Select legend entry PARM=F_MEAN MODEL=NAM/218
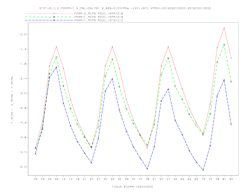This screenshot has width=252, height=195. point(99,17)
